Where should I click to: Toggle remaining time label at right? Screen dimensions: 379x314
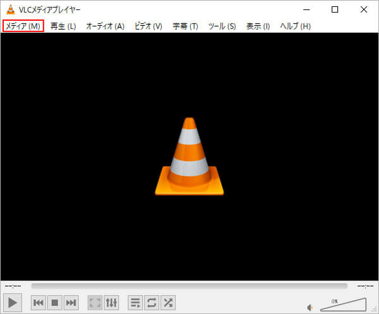366,286
